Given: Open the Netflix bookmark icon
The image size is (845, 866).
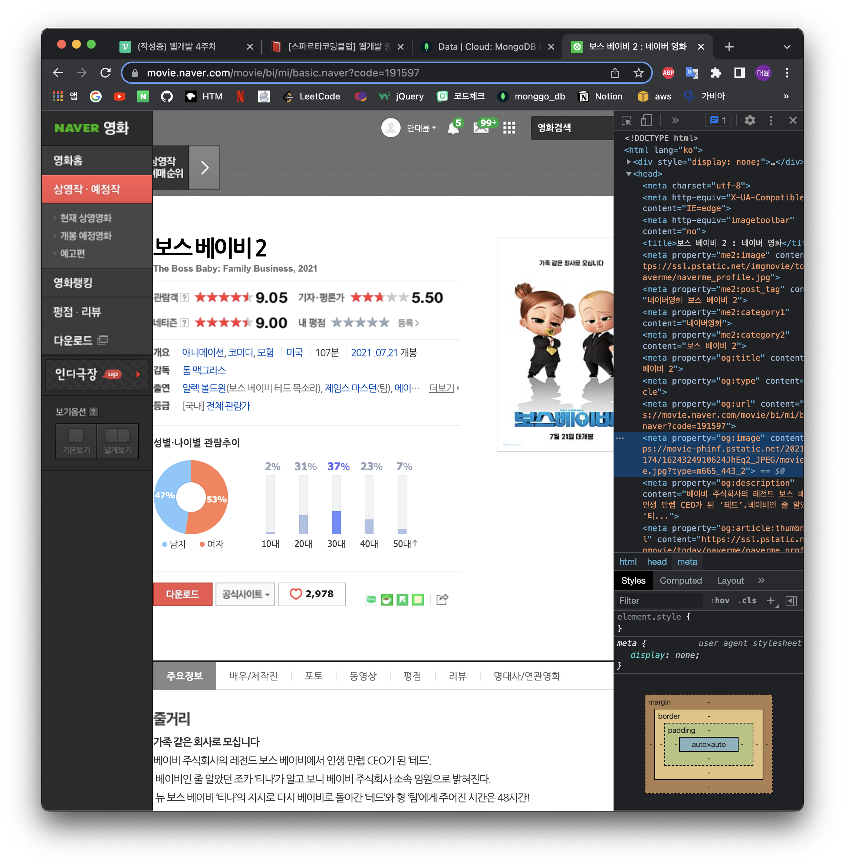Looking at the screenshot, I should [240, 96].
